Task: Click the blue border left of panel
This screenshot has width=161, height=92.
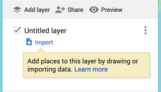Action: (x=1, y=46)
